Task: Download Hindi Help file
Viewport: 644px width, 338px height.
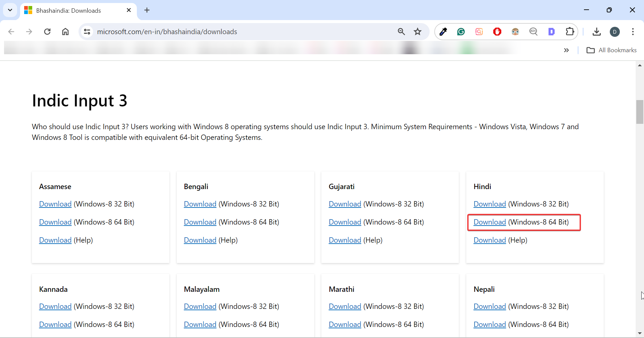Action: 490,240
